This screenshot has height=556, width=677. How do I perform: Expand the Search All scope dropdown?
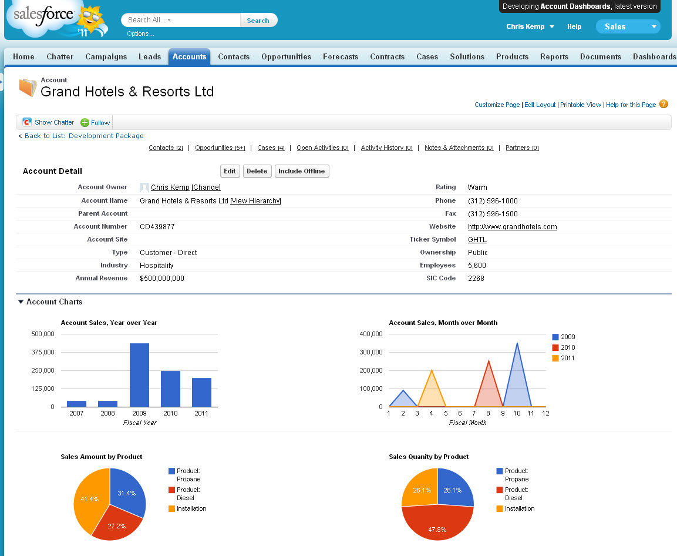(x=169, y=21)
